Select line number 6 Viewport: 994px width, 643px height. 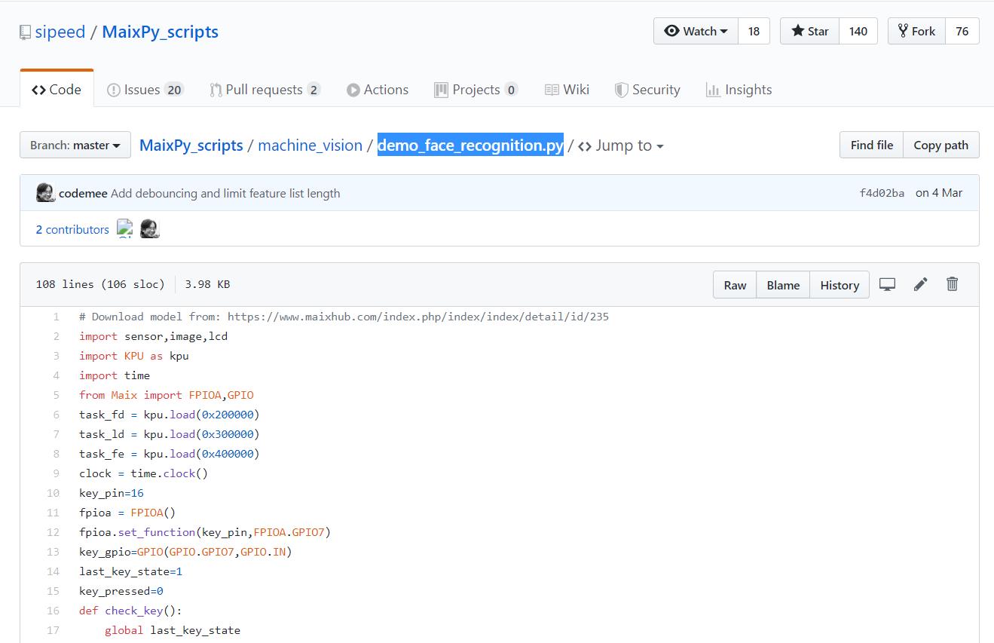[56, 415]
